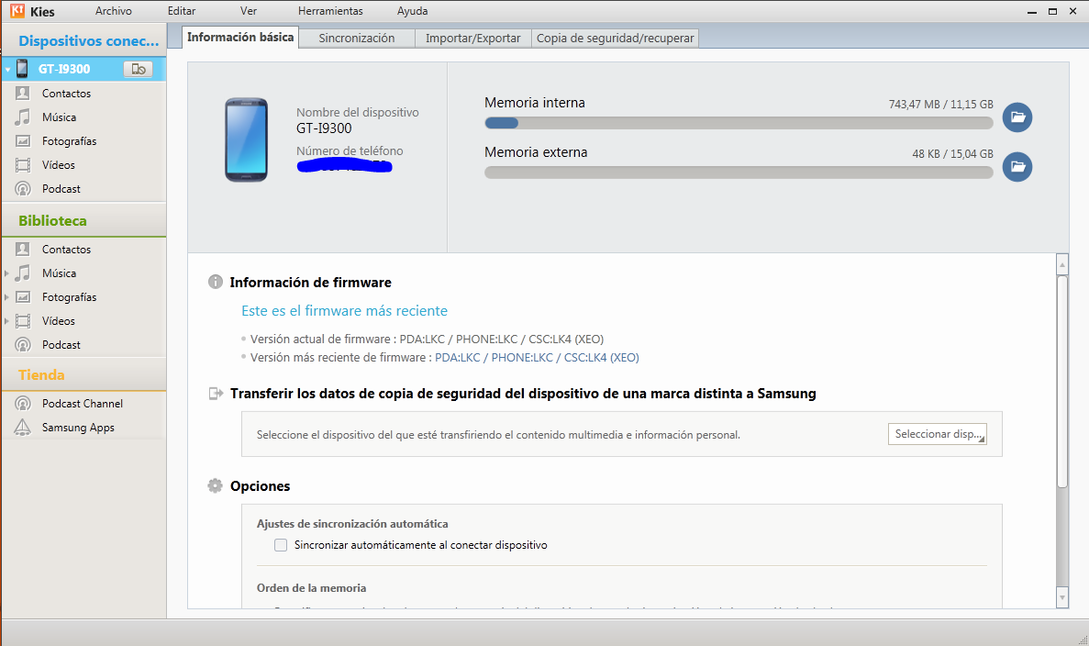The image size is (1089, 646).
Task: Click the Tienda section header
Action: [84, 375]
